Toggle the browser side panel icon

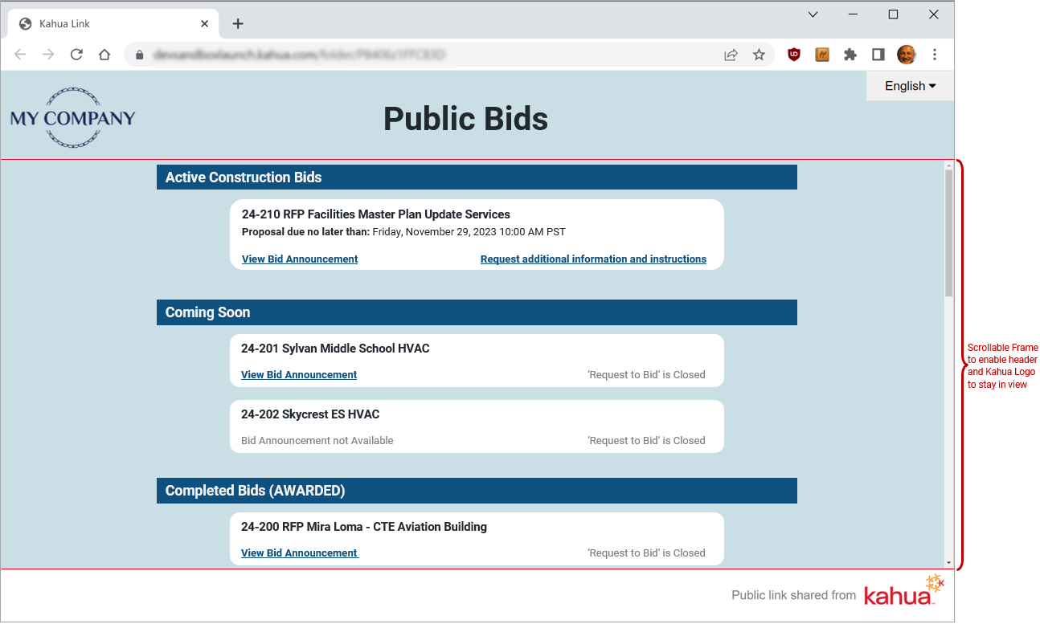point(878,55)
